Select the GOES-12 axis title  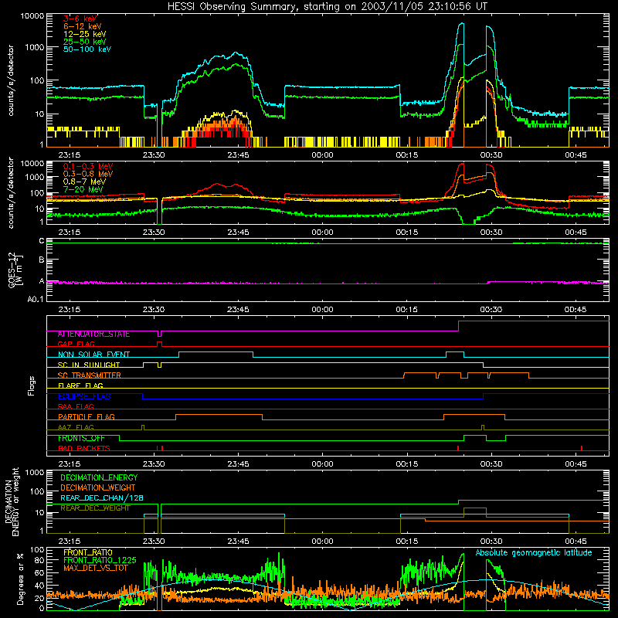click(x=15, y=270)
